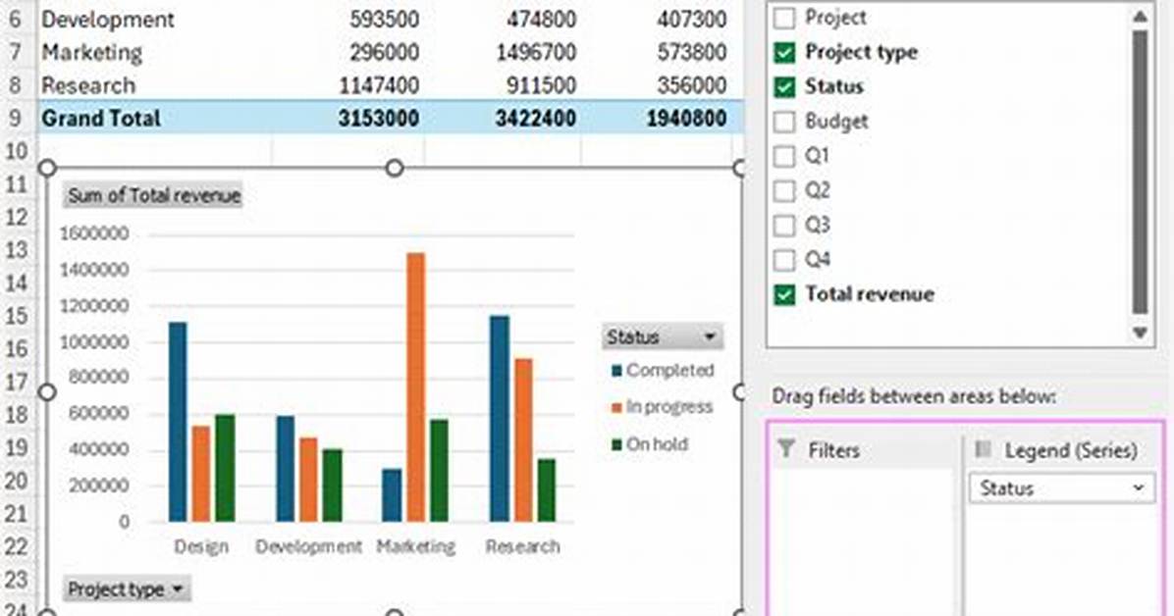Viewport: 1174px width, 616px height.
Task: Click the Research category axis label
Action: click(522, 547)
